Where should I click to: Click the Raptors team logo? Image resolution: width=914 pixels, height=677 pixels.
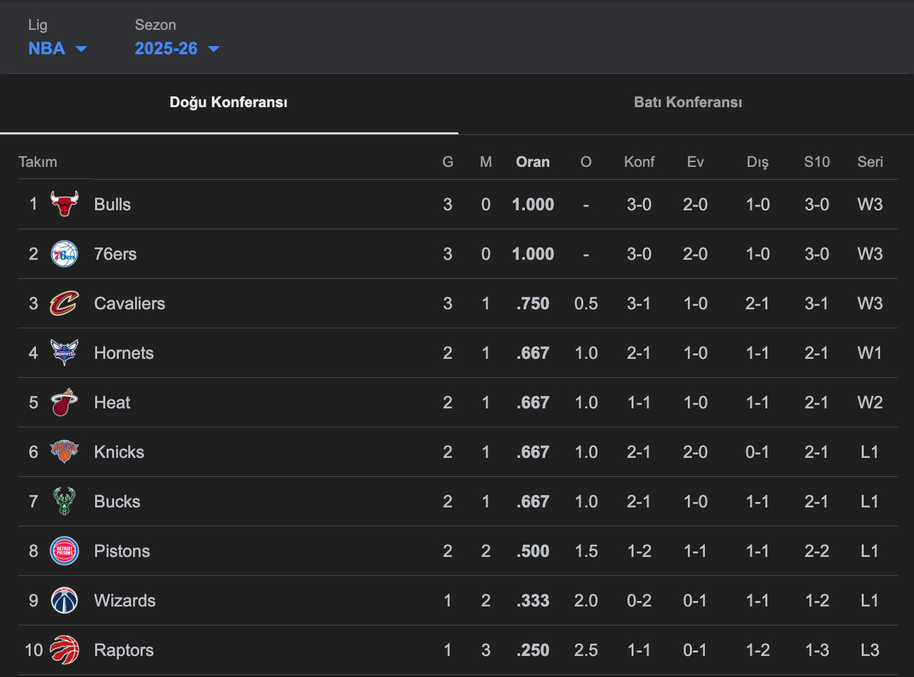(65, 650)
